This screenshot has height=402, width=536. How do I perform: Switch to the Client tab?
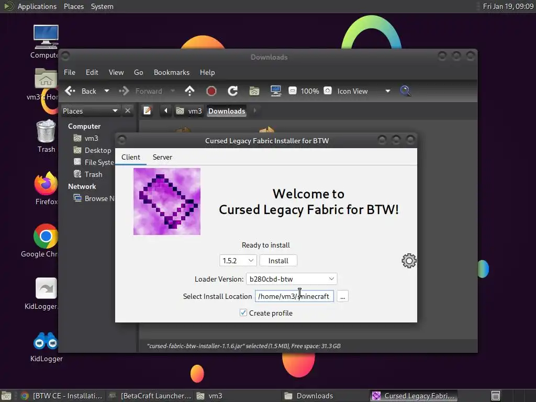130,157
